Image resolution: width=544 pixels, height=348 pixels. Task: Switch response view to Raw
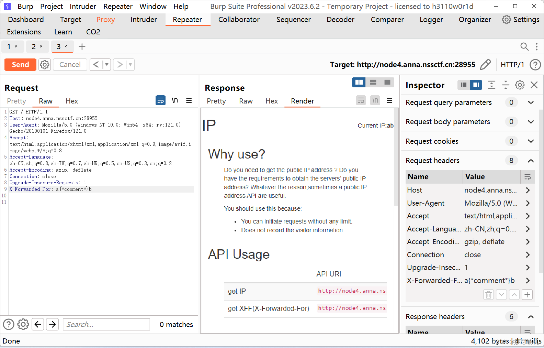(x=246, y=101)
